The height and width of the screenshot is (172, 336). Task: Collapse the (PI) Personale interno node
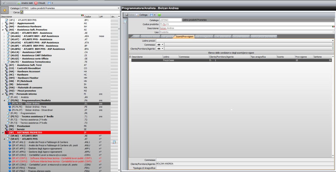tap(3, 94)
